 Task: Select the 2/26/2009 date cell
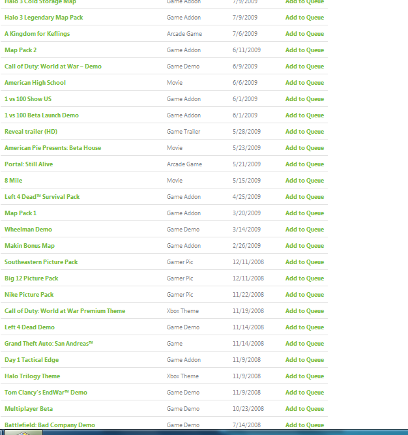point(246,246)
